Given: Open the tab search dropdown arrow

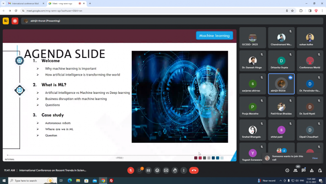Looking at the screenshot, I should pos(3,4).
